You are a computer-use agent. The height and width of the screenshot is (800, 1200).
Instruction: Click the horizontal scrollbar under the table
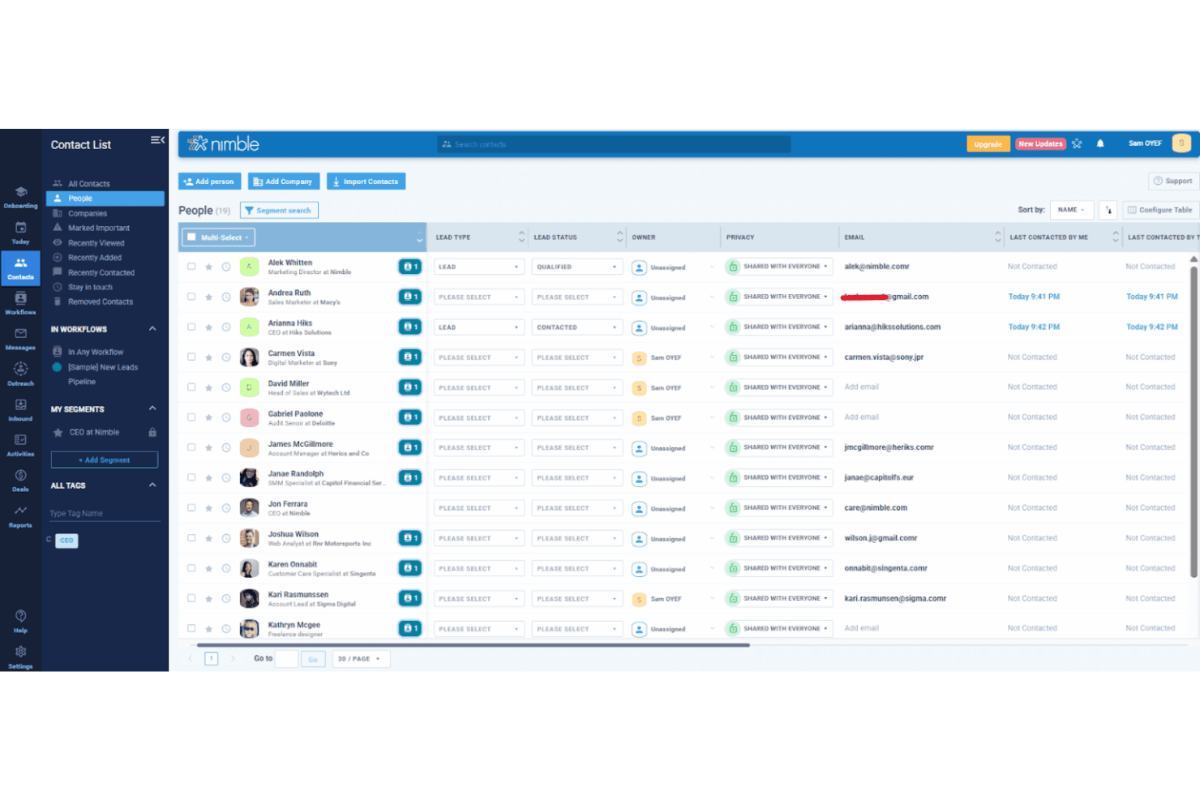[474, 645]
